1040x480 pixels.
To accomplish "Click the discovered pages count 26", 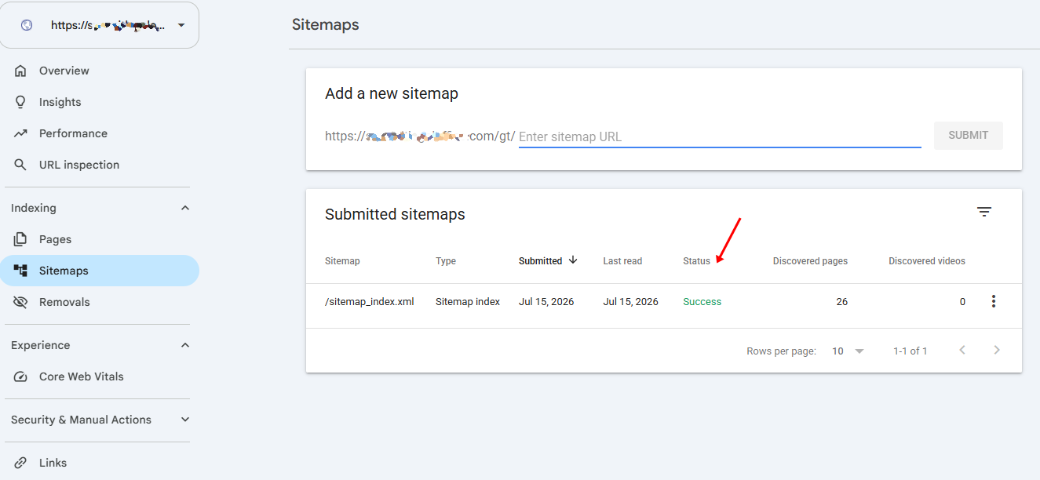I will click(841, 302).
